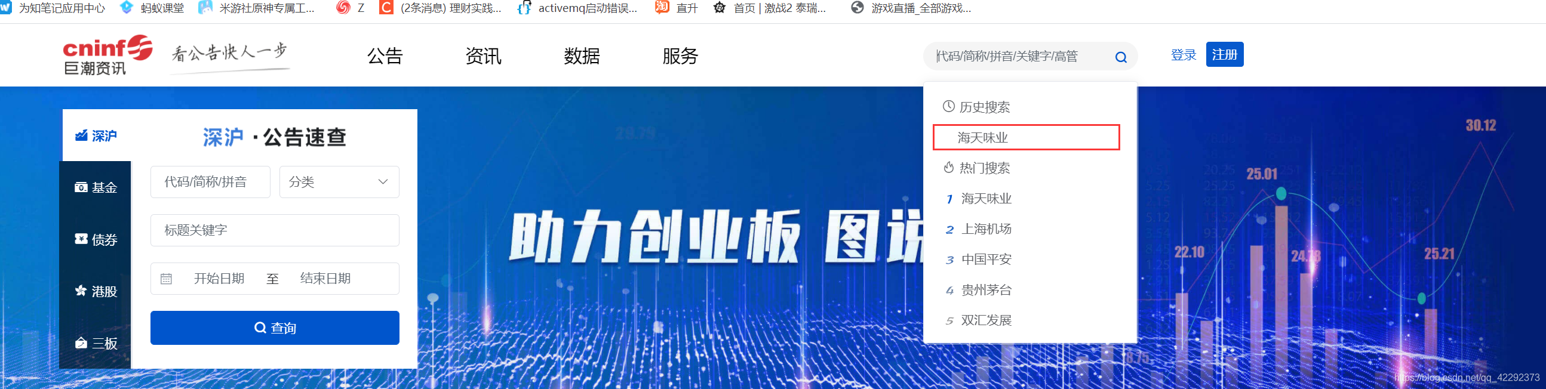Open the 服务 navigation menu
Viewport: 1546px width, 389px height.
click(680, 55)
